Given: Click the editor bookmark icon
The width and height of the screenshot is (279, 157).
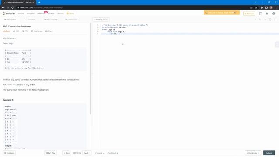Looking at the screenshot, I should (260, 20).
